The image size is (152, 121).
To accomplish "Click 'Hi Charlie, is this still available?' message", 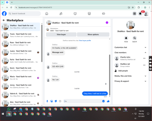I will click(64, 48).
